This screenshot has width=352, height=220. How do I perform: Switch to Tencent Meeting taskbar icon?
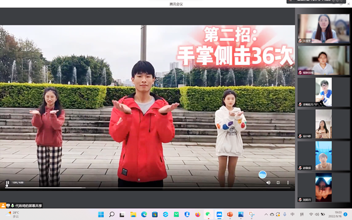click(219, 214)
